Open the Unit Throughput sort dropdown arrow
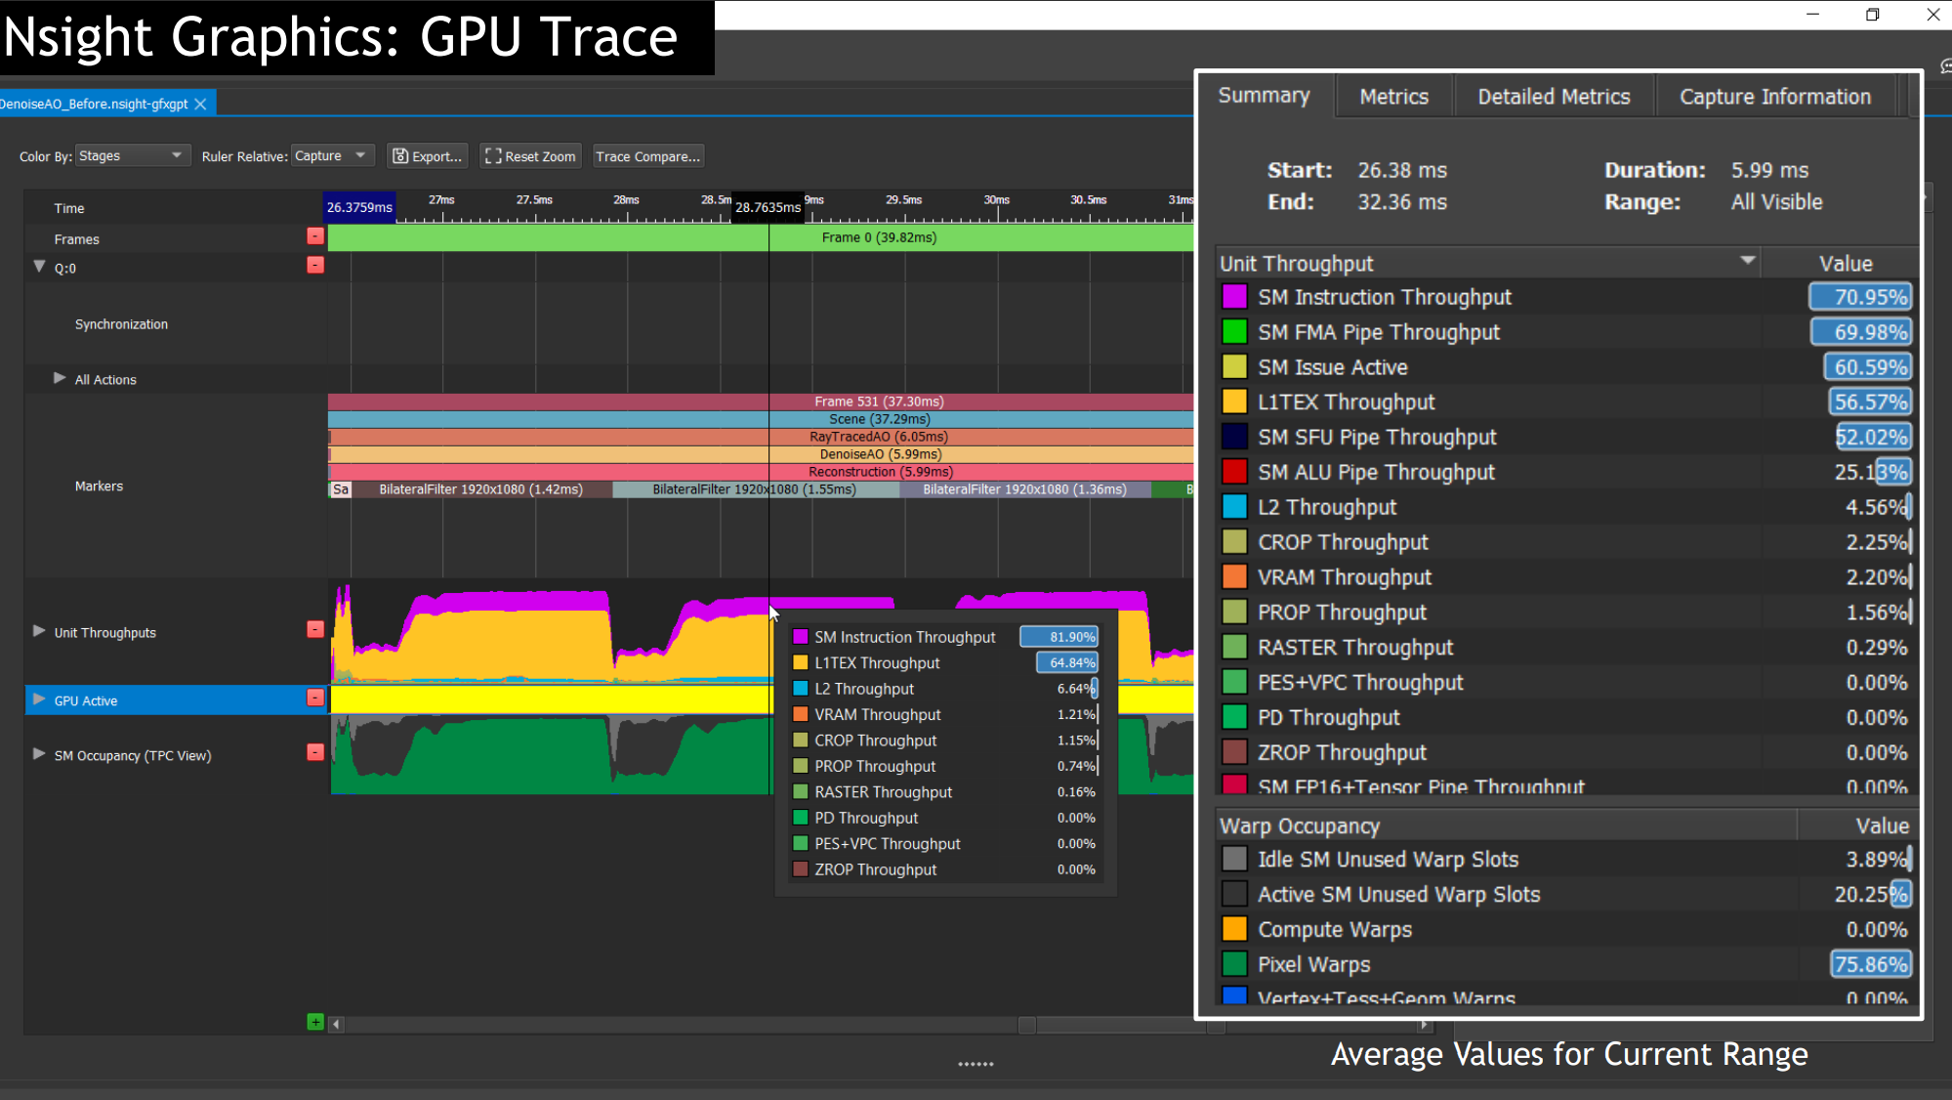Screen dimensions: 1952x1100 click(x=1747, y=262)
